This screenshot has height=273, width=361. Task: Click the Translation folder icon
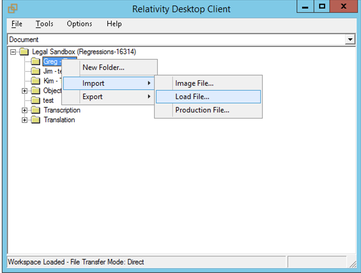[35, 120]
